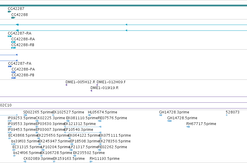Open EK081110.5prime EST label

click(82, 118)
